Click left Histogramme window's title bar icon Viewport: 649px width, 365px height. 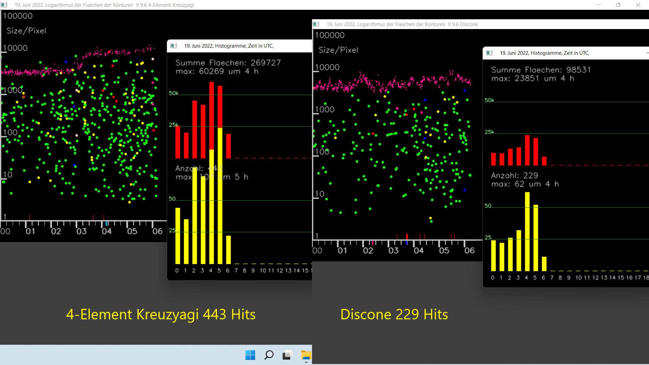[173, 46]
